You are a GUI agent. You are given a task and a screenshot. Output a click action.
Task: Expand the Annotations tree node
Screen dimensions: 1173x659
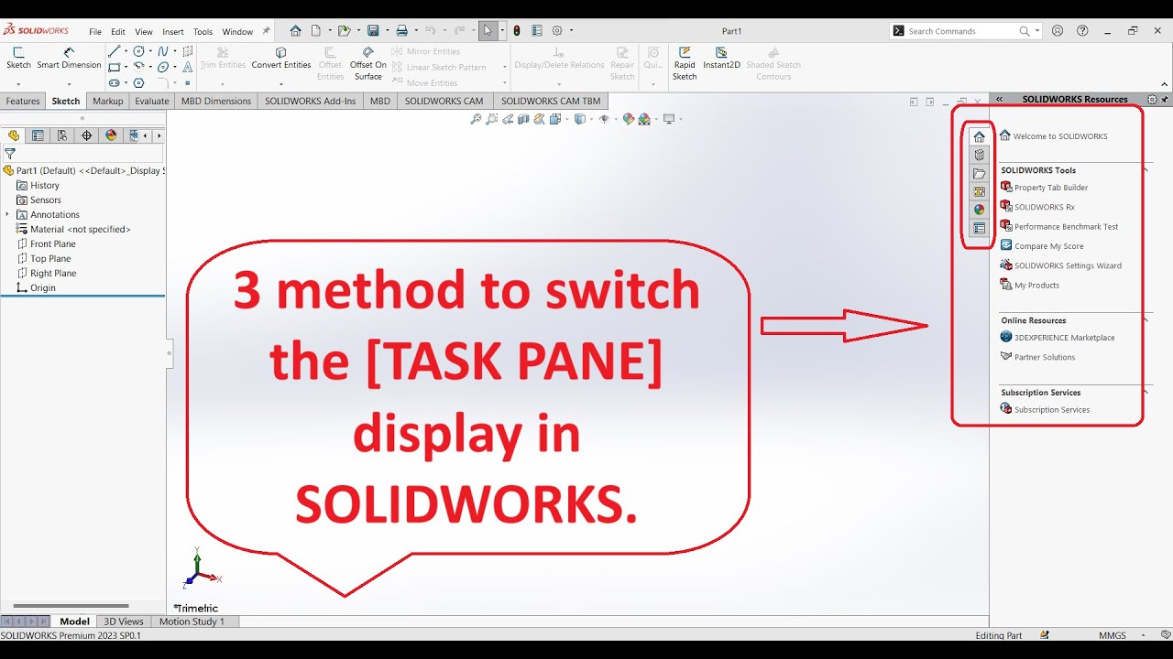click(x=7, y=214)
